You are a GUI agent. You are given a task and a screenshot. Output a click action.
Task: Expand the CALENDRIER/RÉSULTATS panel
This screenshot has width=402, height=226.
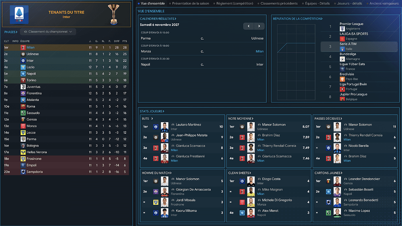[158, 19]
